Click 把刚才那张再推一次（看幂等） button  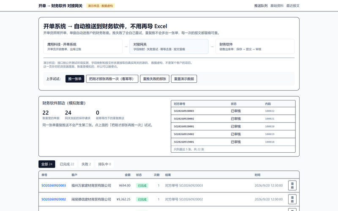click(x=112, y=79)
